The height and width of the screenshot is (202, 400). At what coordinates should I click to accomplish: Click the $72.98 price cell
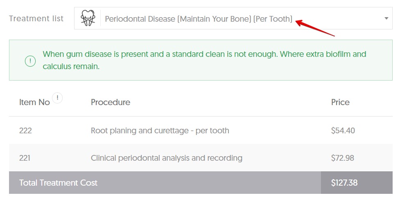(343, 158)
